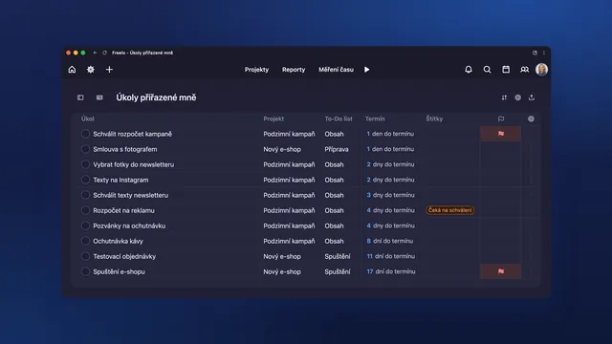Screen dimensions: 612x344
Task: Complete task Texty na Instagram
Action: click(x=85, y=180)
